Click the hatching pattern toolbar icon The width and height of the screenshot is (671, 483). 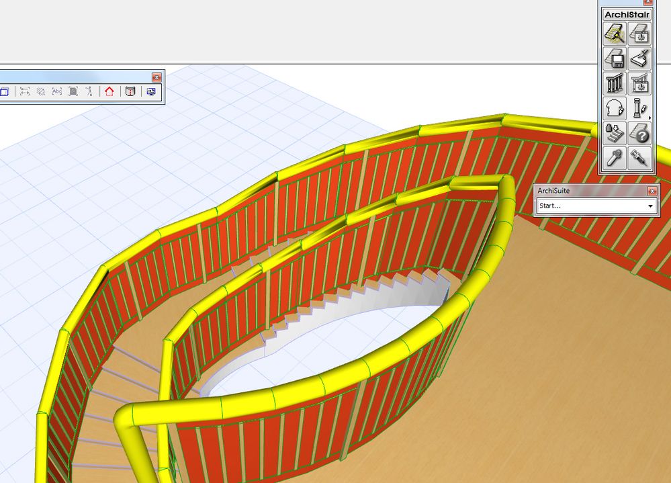(x=40, y=91)
